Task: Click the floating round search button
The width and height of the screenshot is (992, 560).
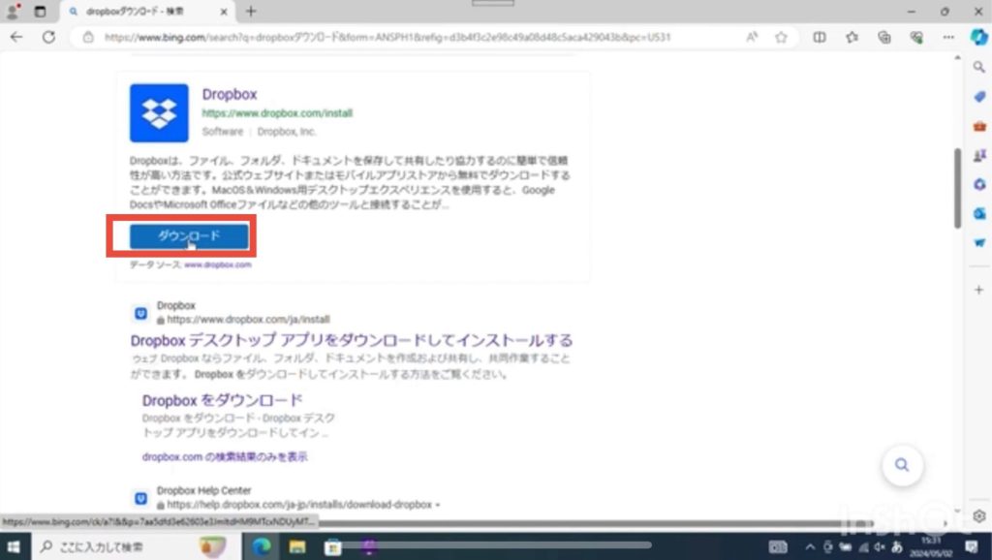Action: coord(902,465)
